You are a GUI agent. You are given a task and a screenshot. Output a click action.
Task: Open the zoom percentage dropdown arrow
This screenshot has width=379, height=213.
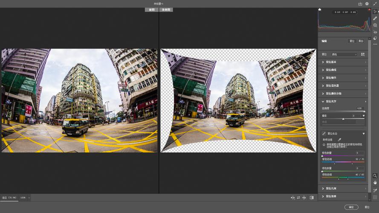click(x=29, y=198)
